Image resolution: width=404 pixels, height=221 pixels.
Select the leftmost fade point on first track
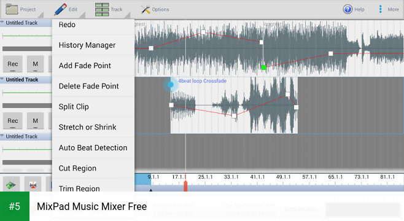point(151,48)
